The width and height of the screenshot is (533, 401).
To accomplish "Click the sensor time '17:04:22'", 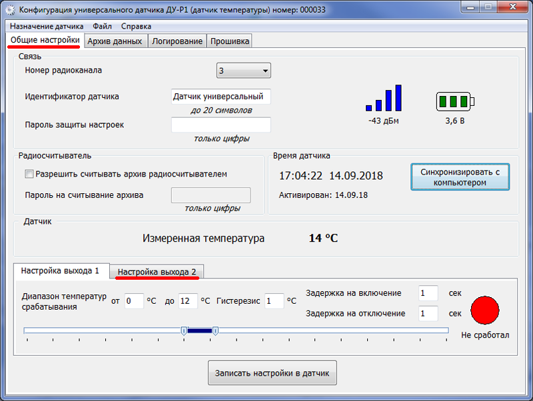I will [x=300, y=176].
